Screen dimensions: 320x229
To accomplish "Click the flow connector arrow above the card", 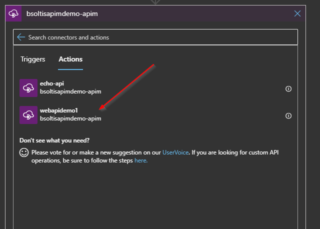I will coord(155,2).
